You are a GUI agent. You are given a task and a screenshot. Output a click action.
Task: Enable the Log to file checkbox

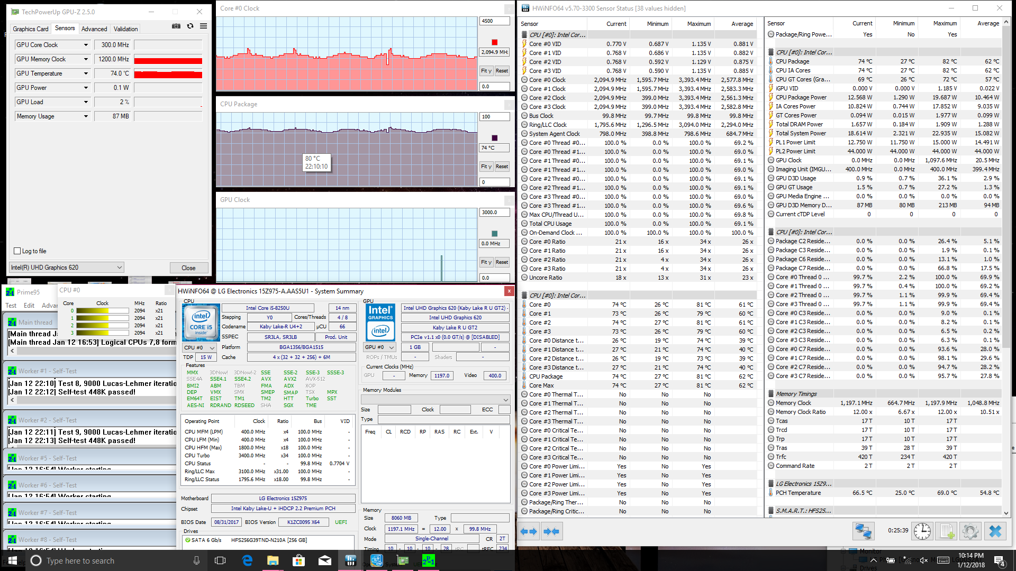click(17, 251)
